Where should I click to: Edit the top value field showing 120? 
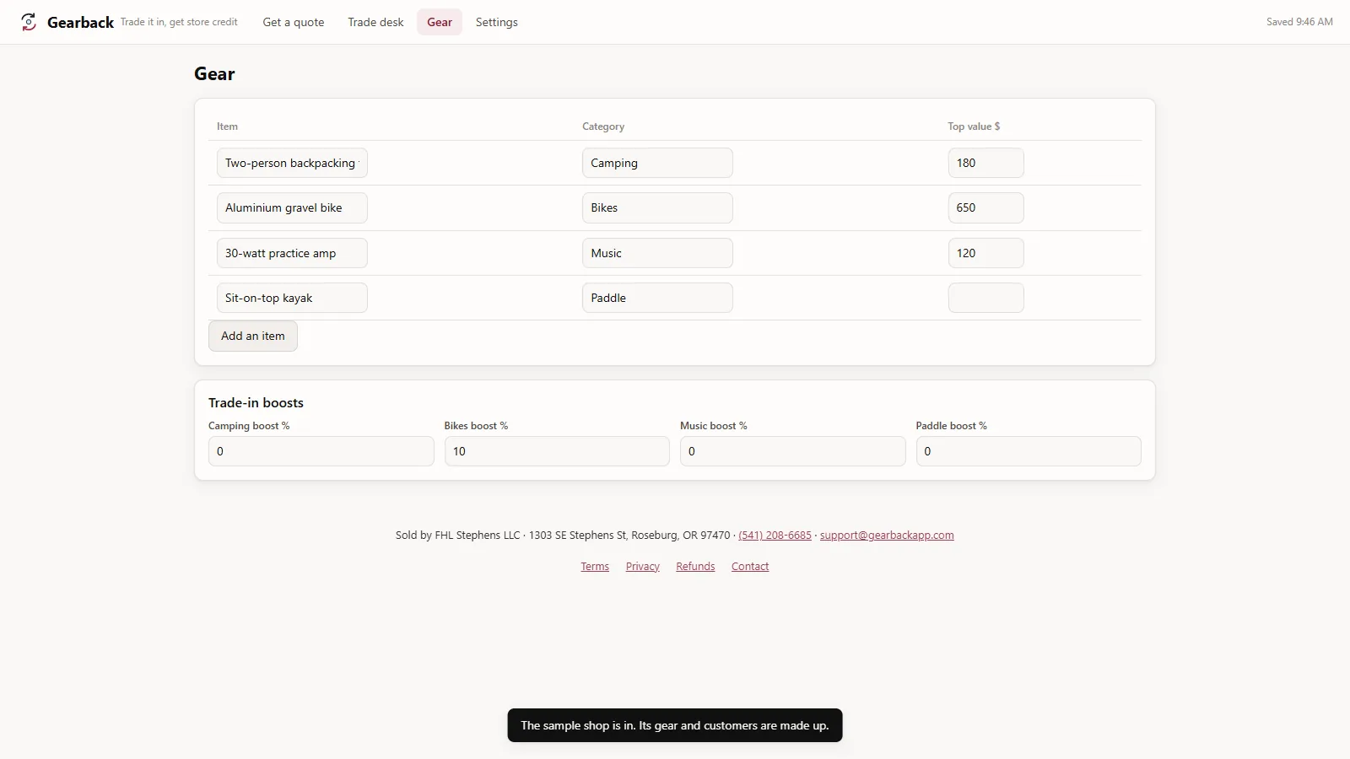click(985, 253)
